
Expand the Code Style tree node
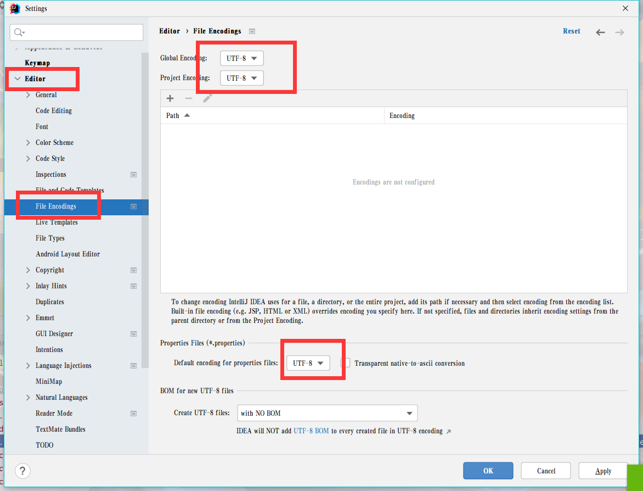[x=28, y=159]
